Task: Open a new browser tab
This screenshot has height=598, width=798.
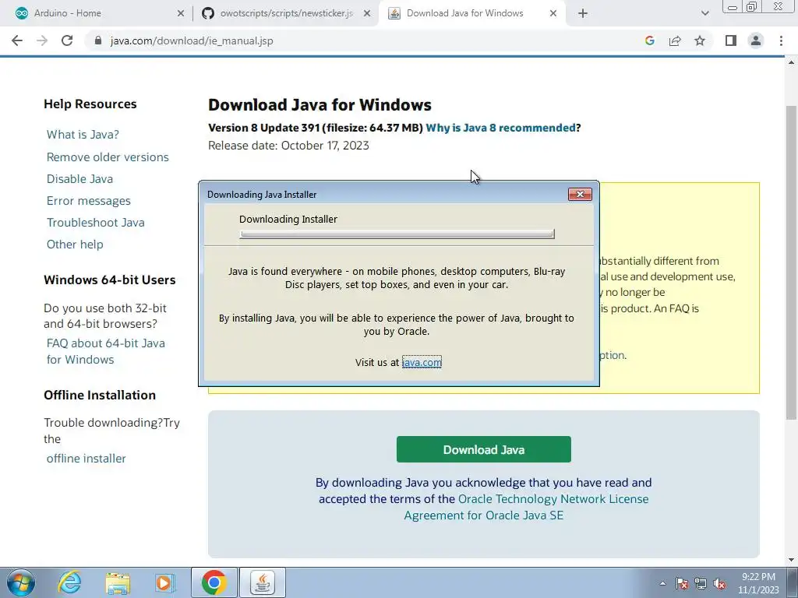Action: point(583,13)
